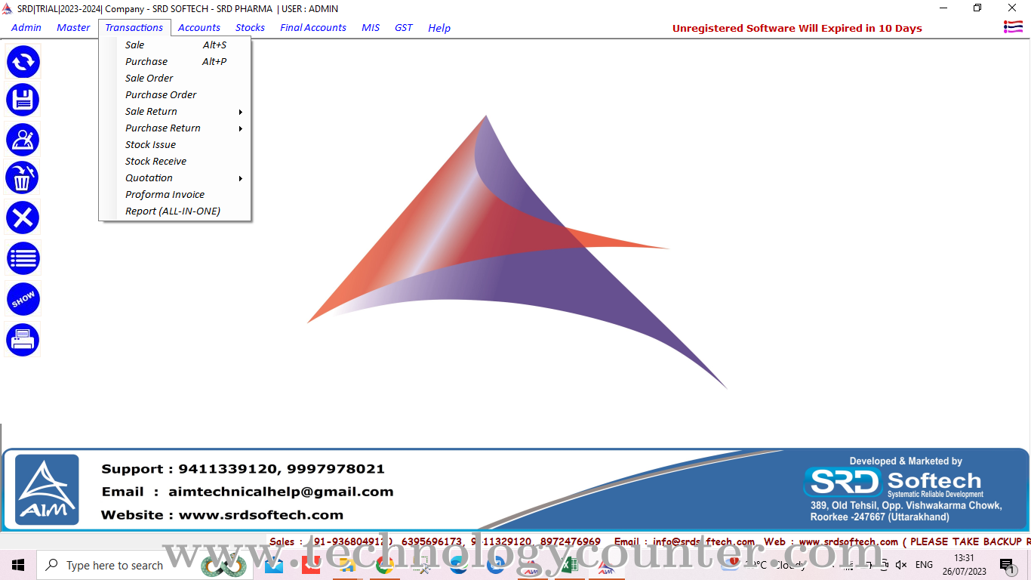This screenshot has width=1031, height=580.
Task: Click the list lines sidebar icon
Action: pyautogui.click(x=23, y=259)
